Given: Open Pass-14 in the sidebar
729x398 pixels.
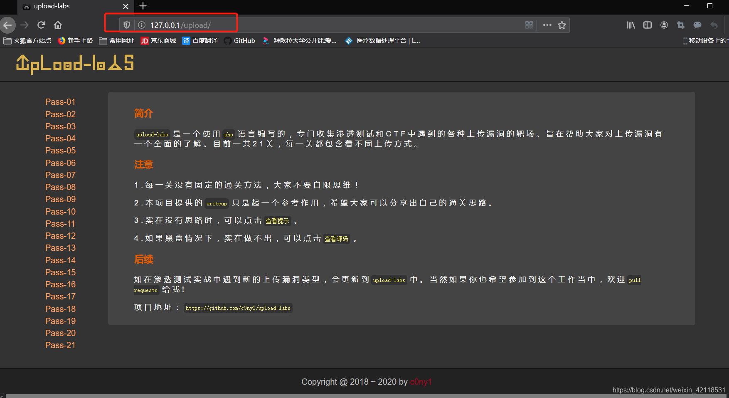Looking at the screenshot, I should pyautogui.click(x=60, y=260).
